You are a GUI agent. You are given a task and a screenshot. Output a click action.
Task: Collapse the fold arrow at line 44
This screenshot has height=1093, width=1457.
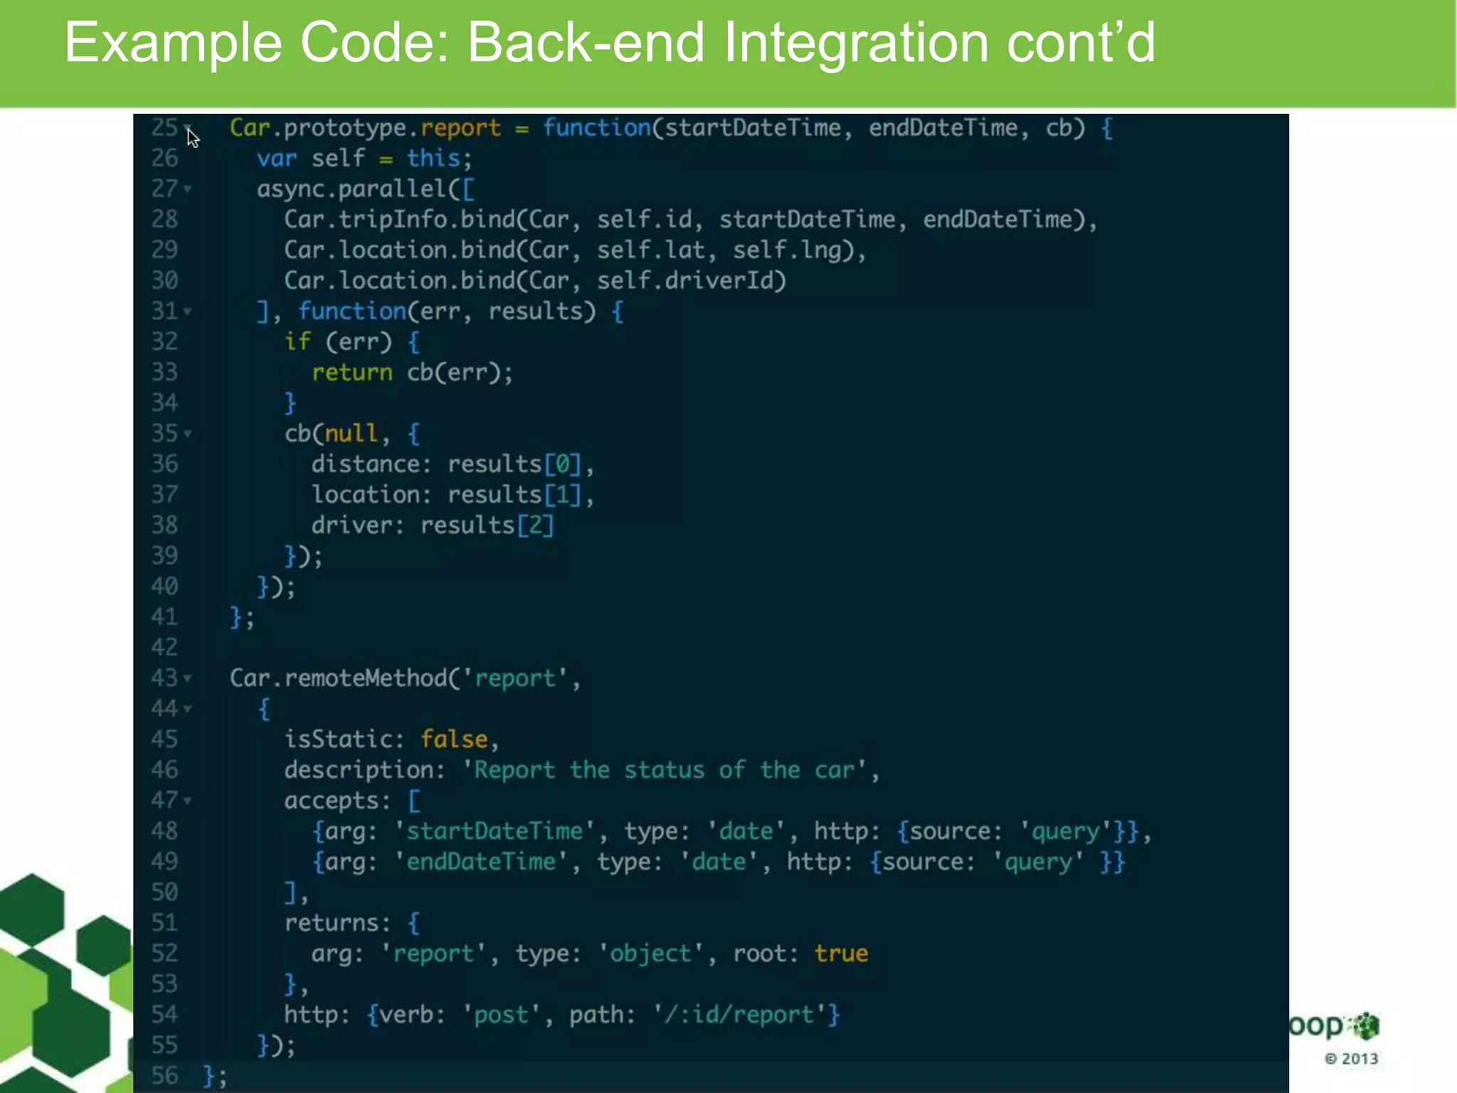pyautogui.click(x=188, y=709)
